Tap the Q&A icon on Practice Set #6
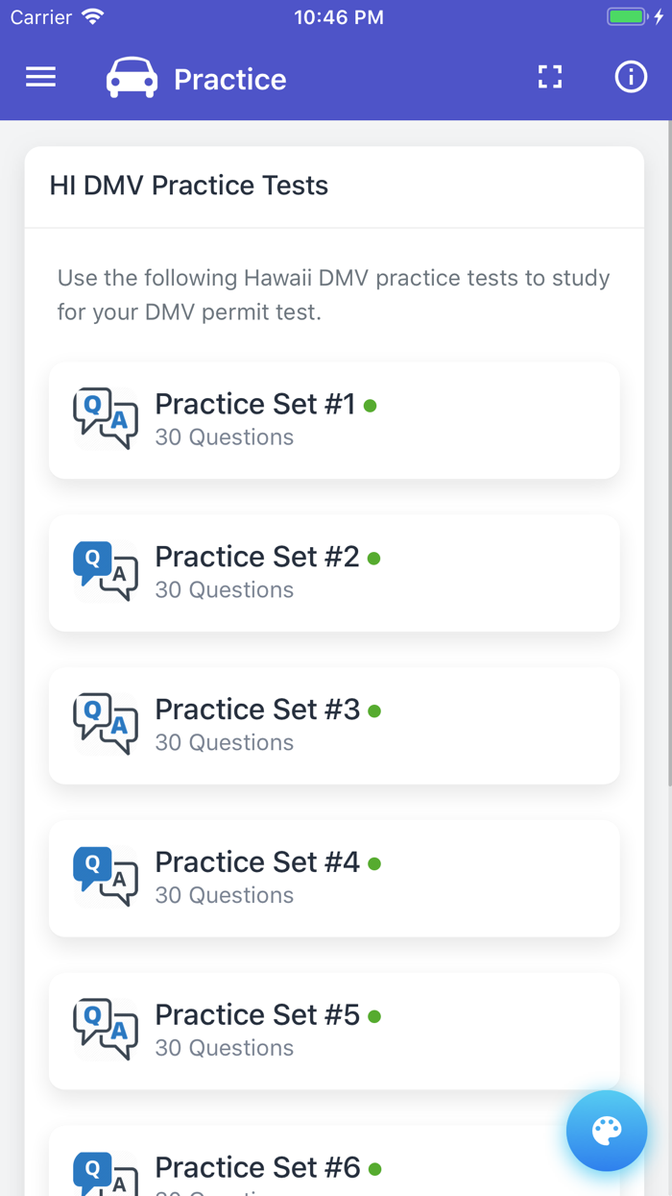The height and width of the screenshot is (1196, 672). [106, 1173]
